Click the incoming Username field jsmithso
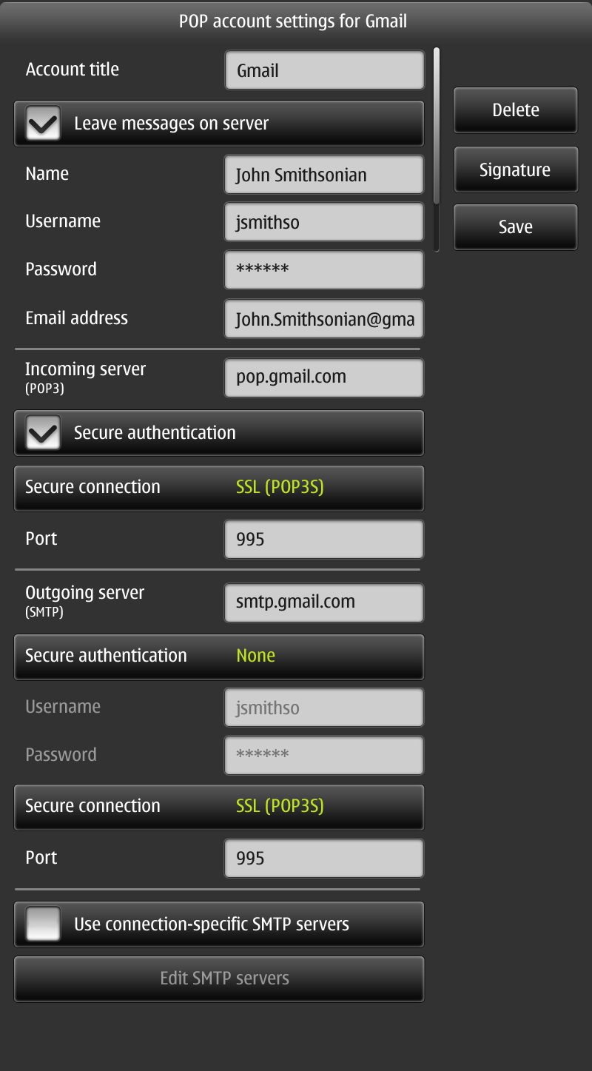 (x=324, y=222)
